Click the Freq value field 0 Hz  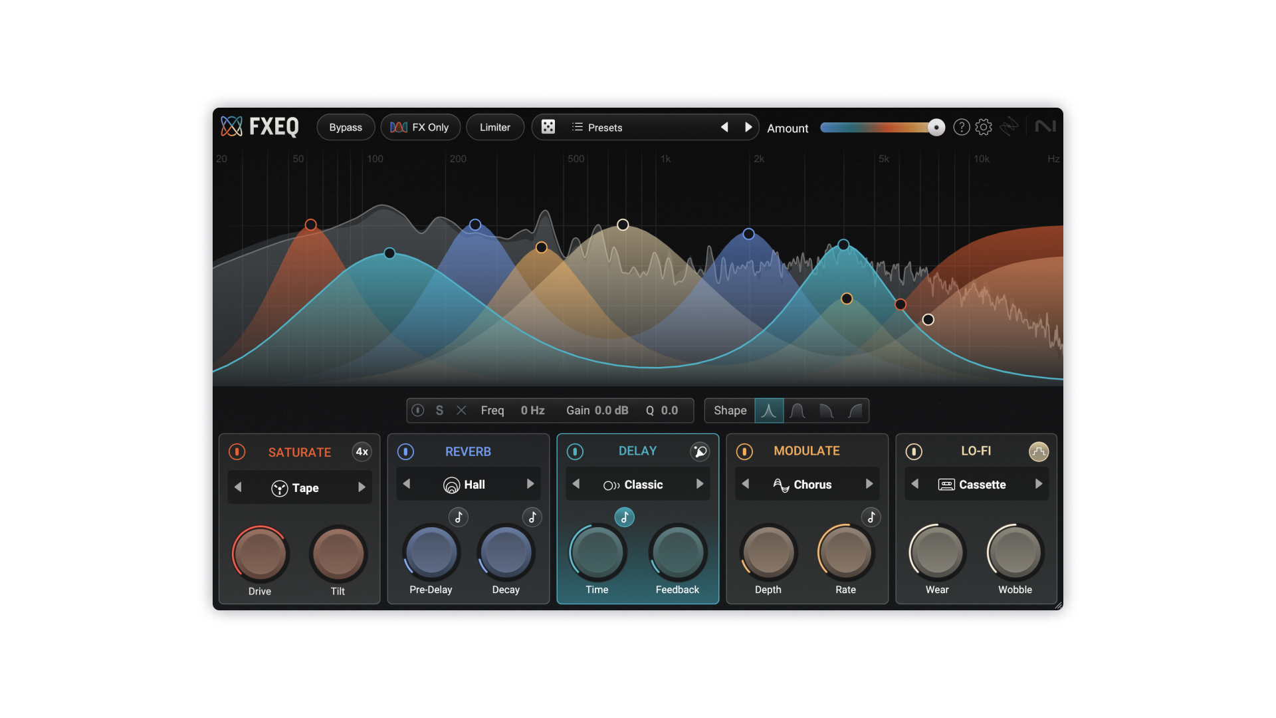click(532, 411)
